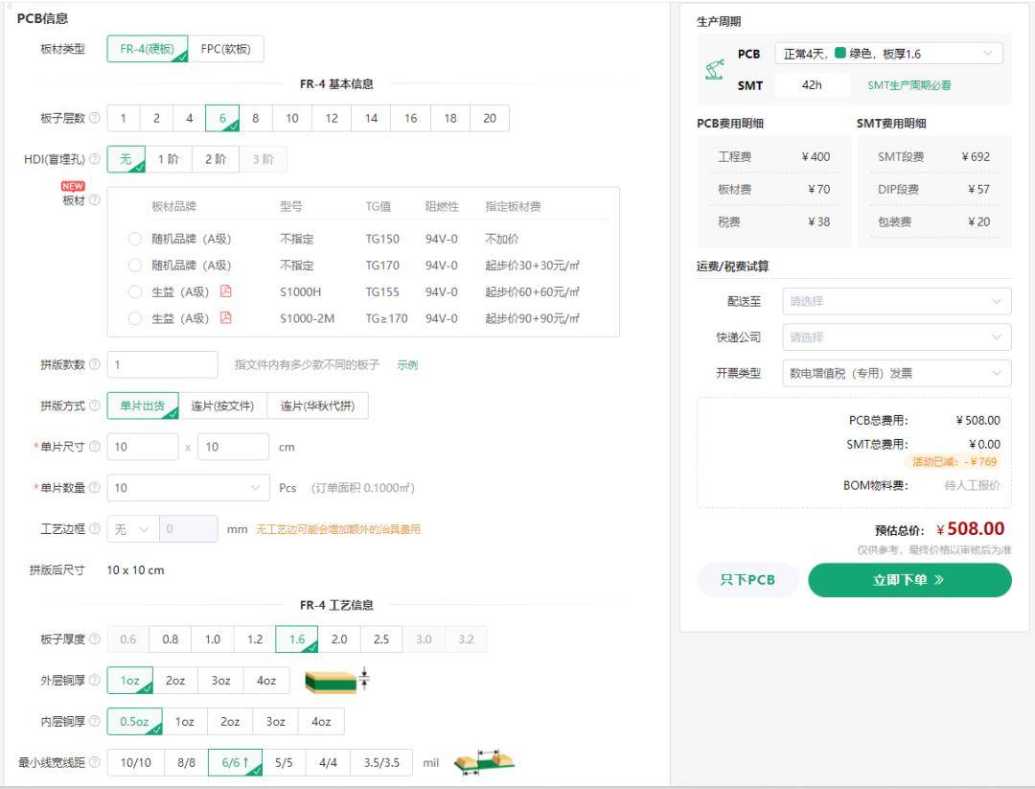Select the TG150 随机品牌 radio button
The image size is (1035, 789).
click(135, 239)
